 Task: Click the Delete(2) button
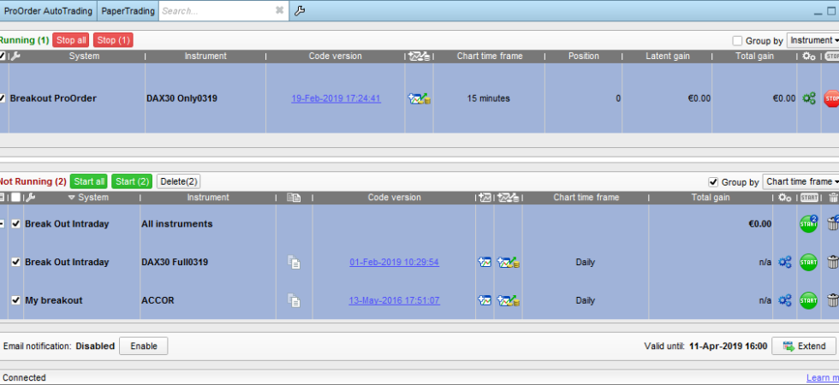[x=179, y=181]
